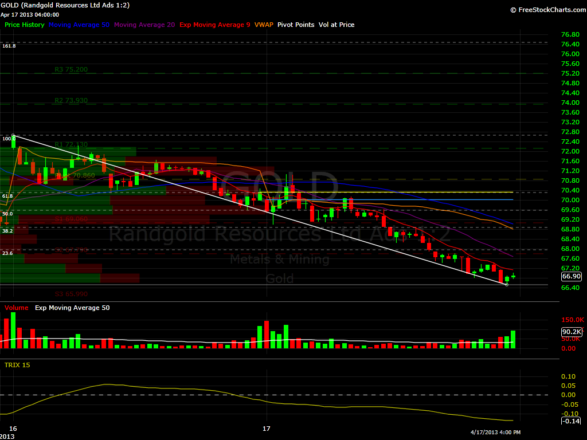Screen dimensions: 587x440
Task: Click the date 16 axis label
Action: pos(13,429)
